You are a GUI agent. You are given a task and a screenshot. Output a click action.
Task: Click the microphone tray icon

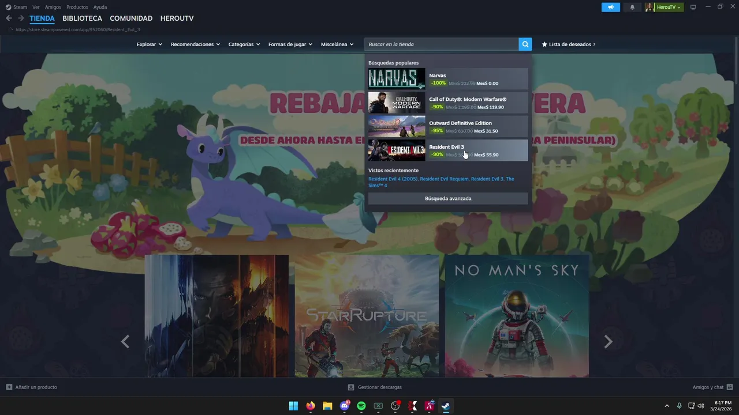pos(680,406)
